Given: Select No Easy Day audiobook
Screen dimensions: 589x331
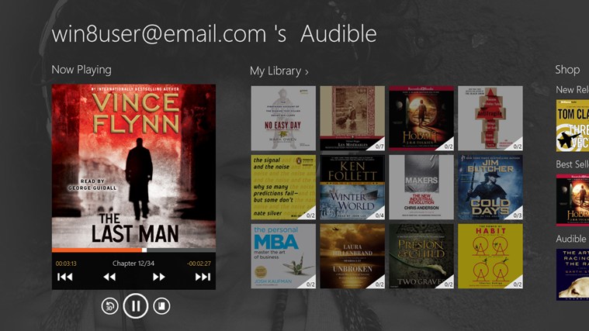Looking at the screenshot, I should 283,118.
